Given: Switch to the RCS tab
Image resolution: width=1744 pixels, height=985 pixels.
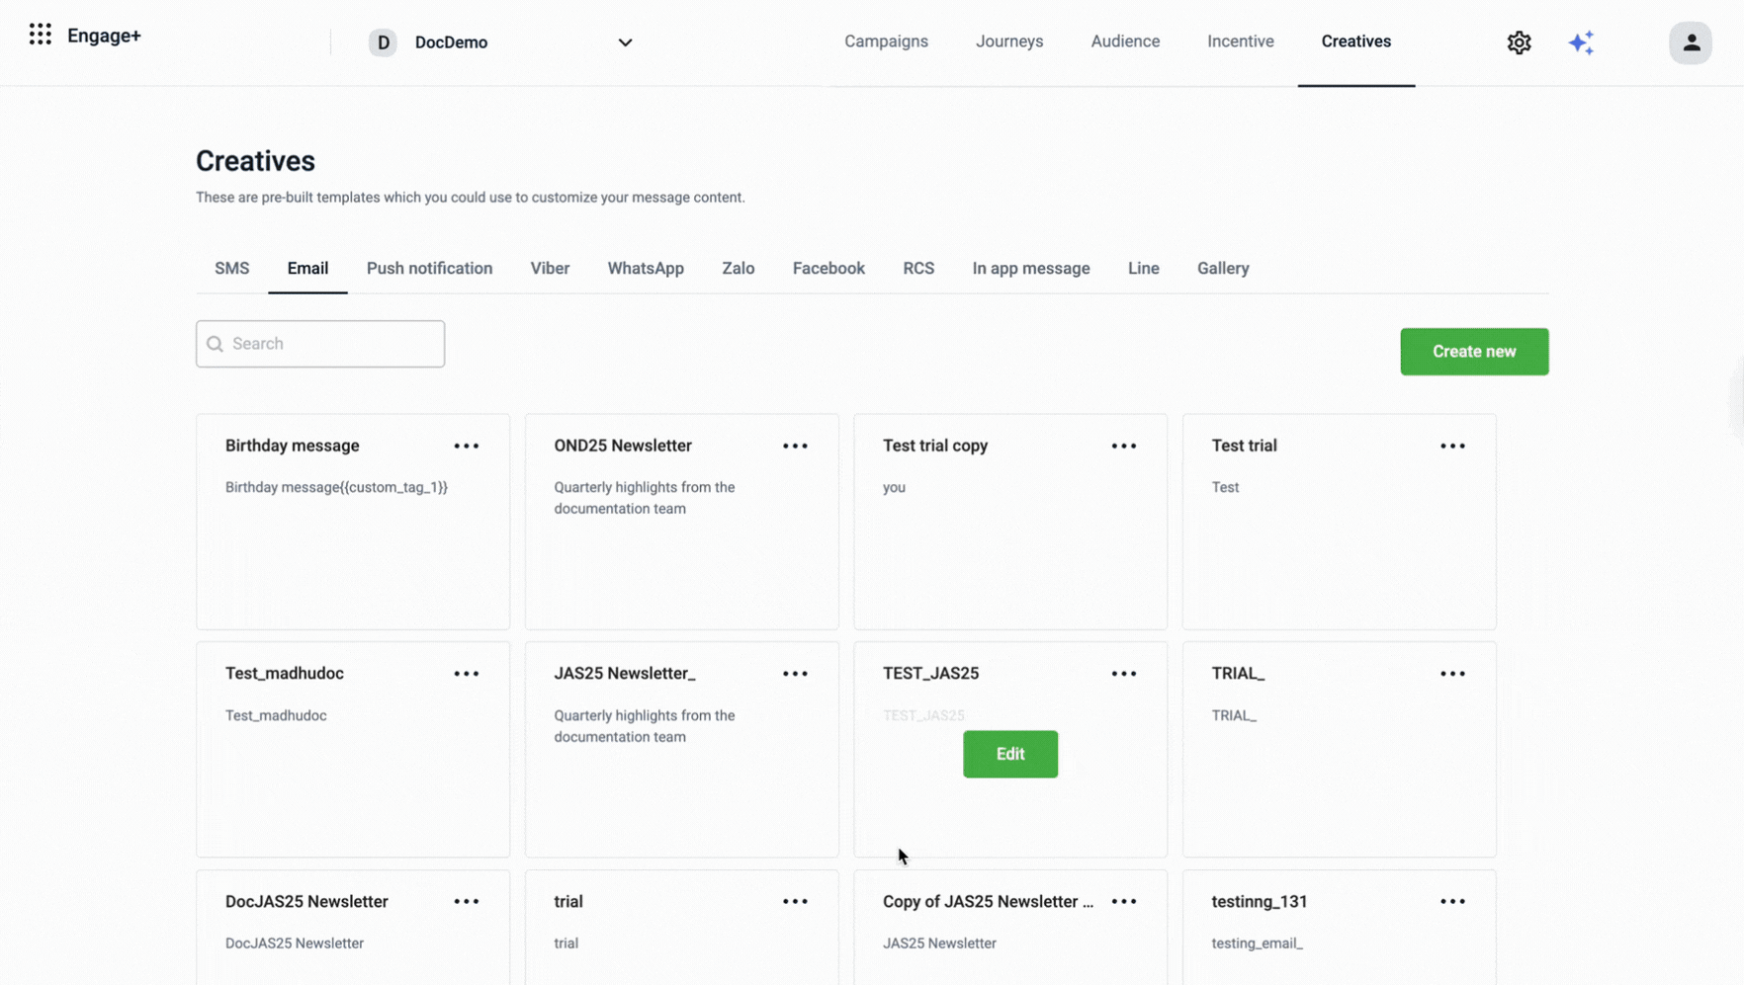Looking at the screenshot, I should click(918, 269).
